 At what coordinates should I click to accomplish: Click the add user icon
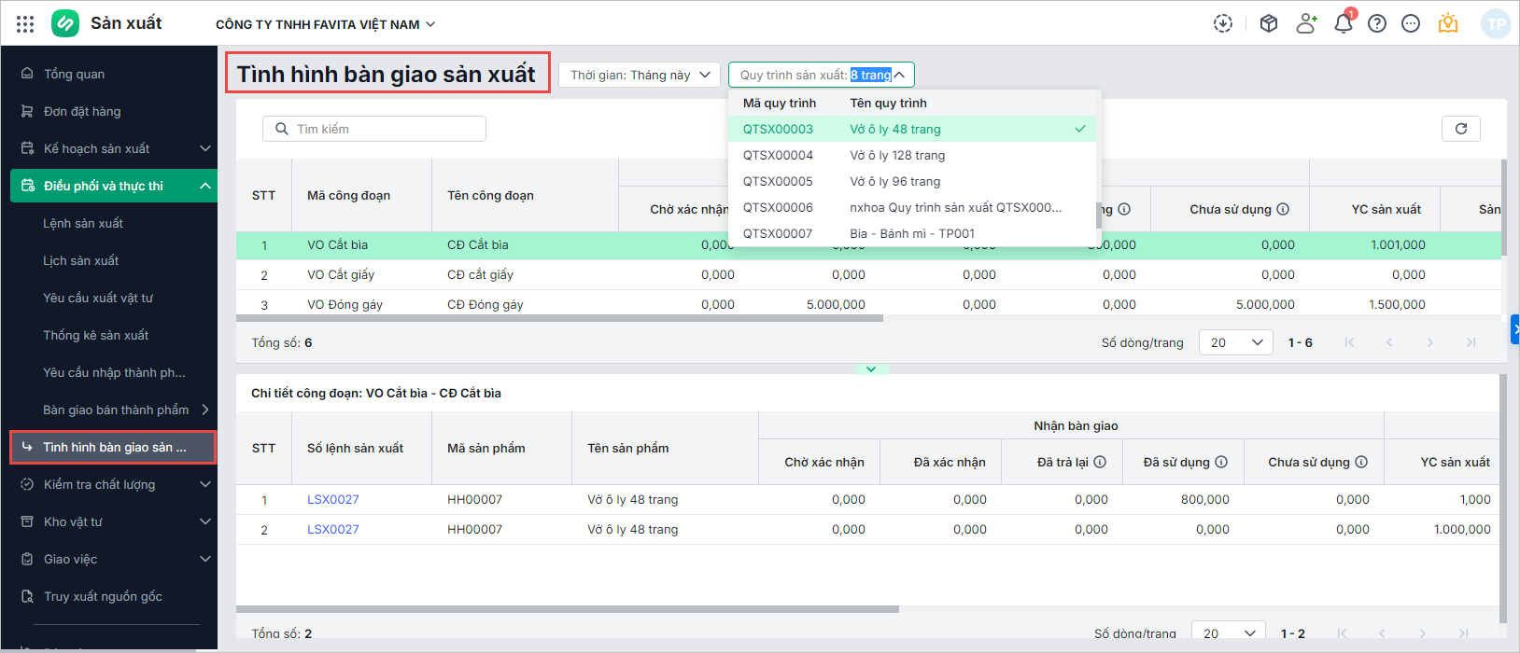(x=1306, y=24)
